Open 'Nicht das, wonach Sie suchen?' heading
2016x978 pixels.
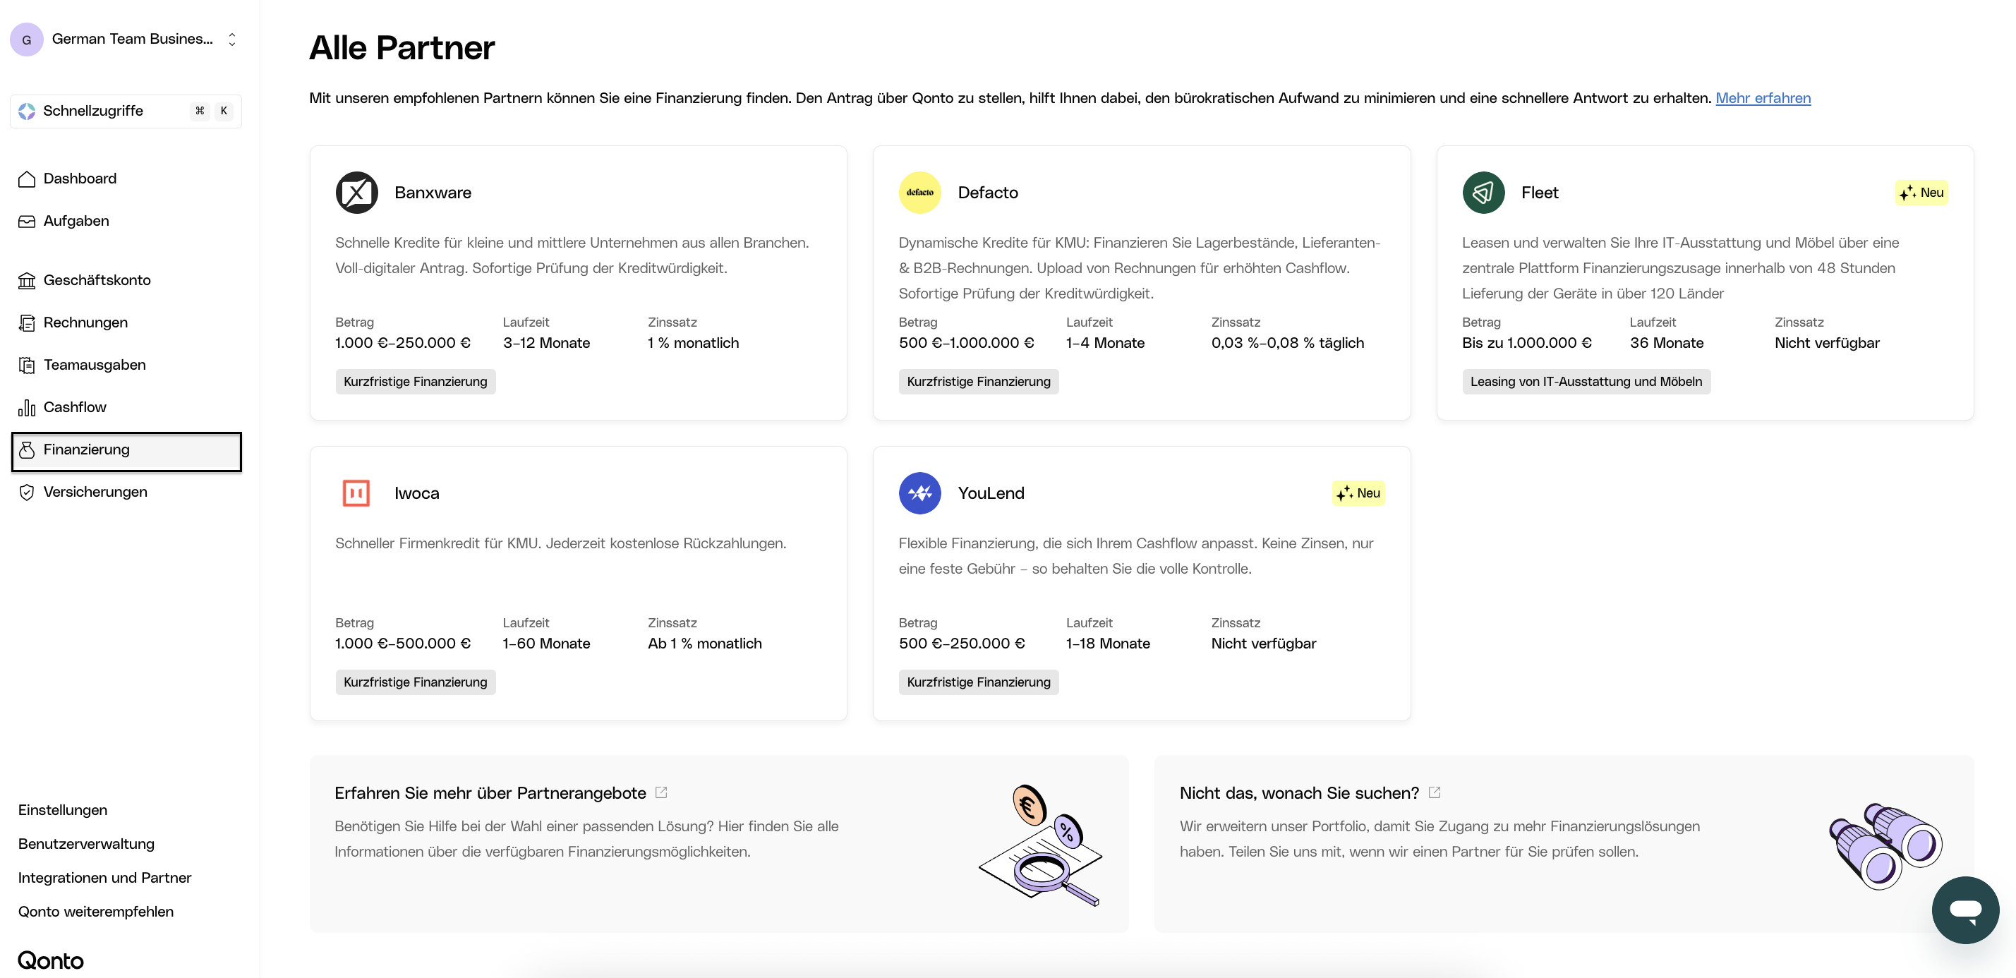click(x=1299, y=792)
